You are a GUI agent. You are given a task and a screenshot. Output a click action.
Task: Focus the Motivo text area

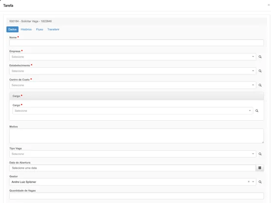click(136, 136)
